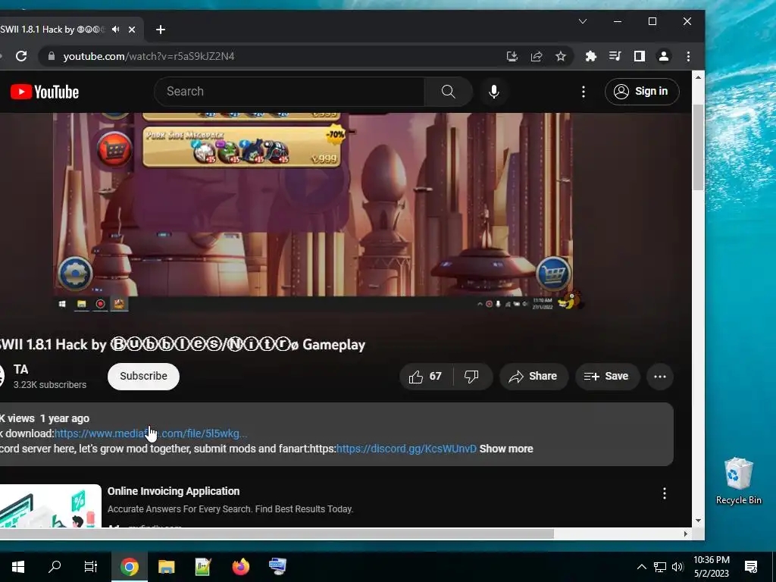776x582 pixels.
Task: Open the volume tray icon
Action: (x=677, y=567)
